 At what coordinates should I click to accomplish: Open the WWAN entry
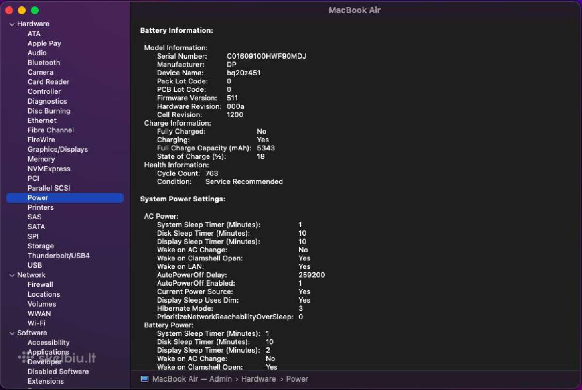tap(39, 313)
